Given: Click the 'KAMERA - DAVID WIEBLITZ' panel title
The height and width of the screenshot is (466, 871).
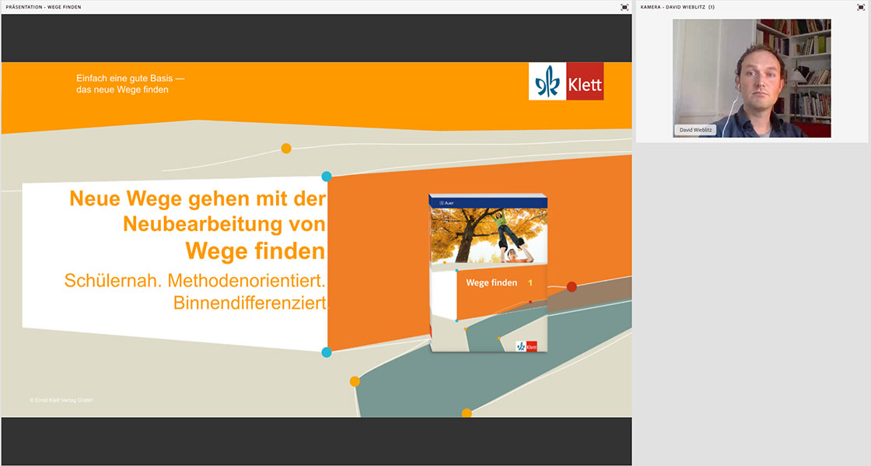Looking at the screenshot, I should [677, 7].
